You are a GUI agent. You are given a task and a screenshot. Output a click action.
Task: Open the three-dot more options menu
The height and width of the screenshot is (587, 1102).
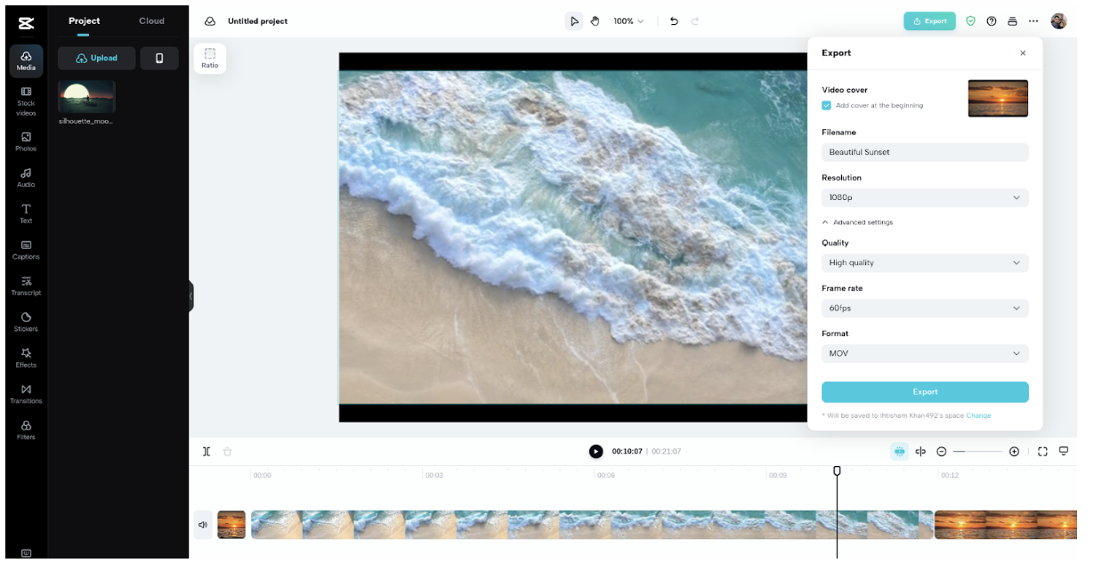1033,20
